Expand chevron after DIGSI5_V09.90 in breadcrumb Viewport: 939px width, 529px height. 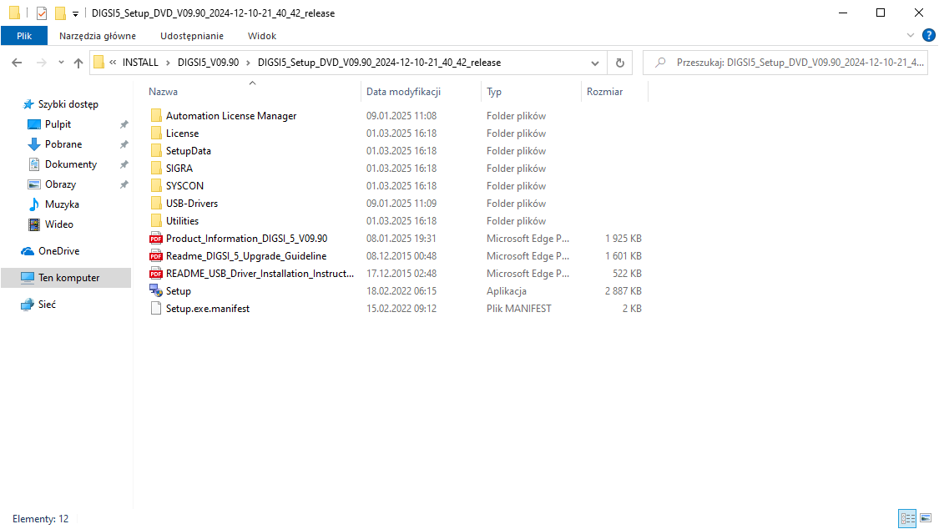pyautogui.click(x=248, y=63)
